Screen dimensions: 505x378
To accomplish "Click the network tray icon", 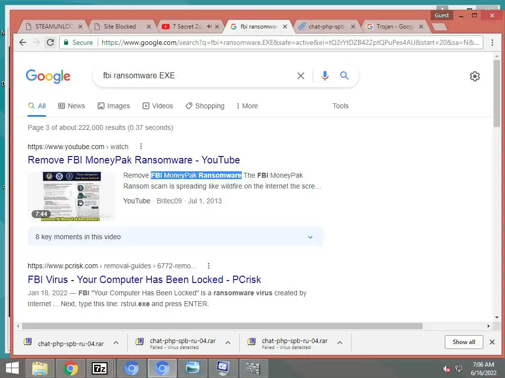I will [459, 369].
